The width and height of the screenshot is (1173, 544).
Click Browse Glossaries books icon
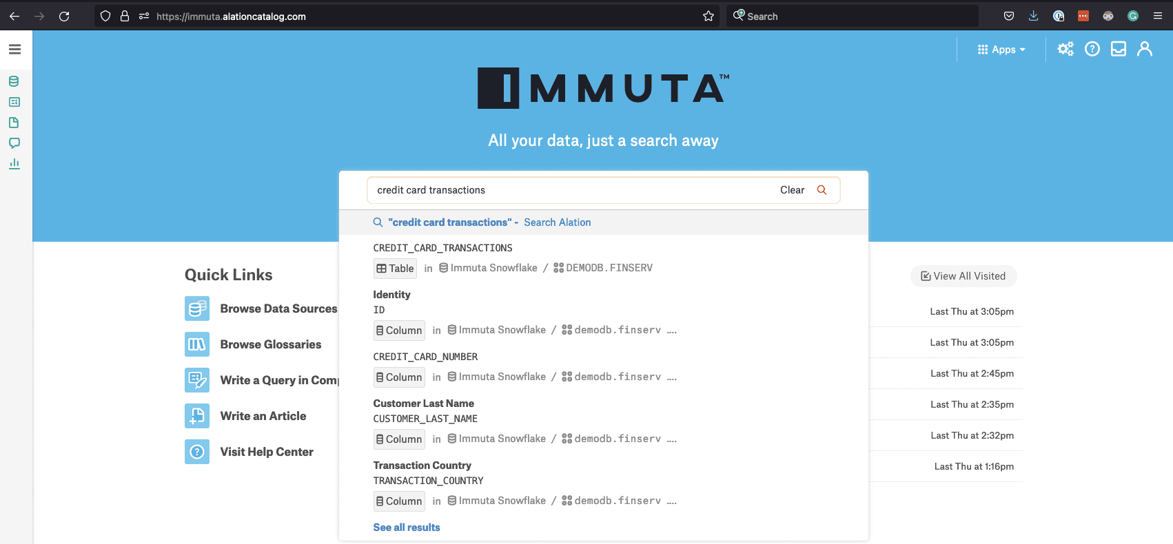tap(197, 344)
